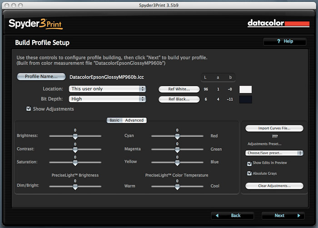
Task: Click the Brightness slider handle
Action: coord(75,136)
